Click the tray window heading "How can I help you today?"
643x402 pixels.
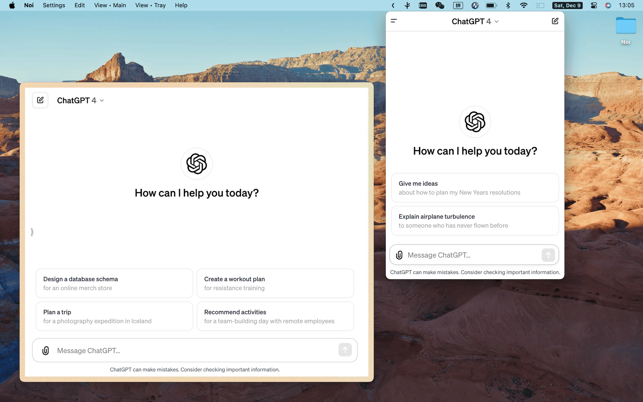pos(475,151)
